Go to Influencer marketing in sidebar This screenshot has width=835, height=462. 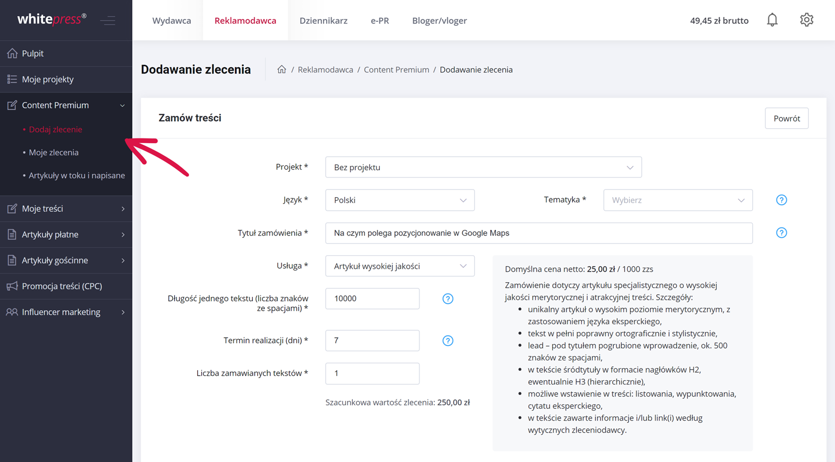(x=66, y=312)
